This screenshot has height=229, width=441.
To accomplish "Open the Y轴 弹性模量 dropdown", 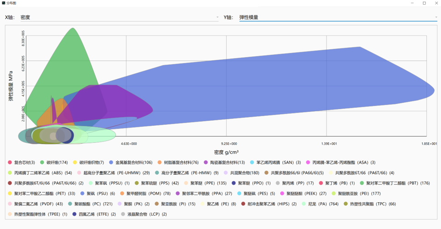I will point(337,18).
